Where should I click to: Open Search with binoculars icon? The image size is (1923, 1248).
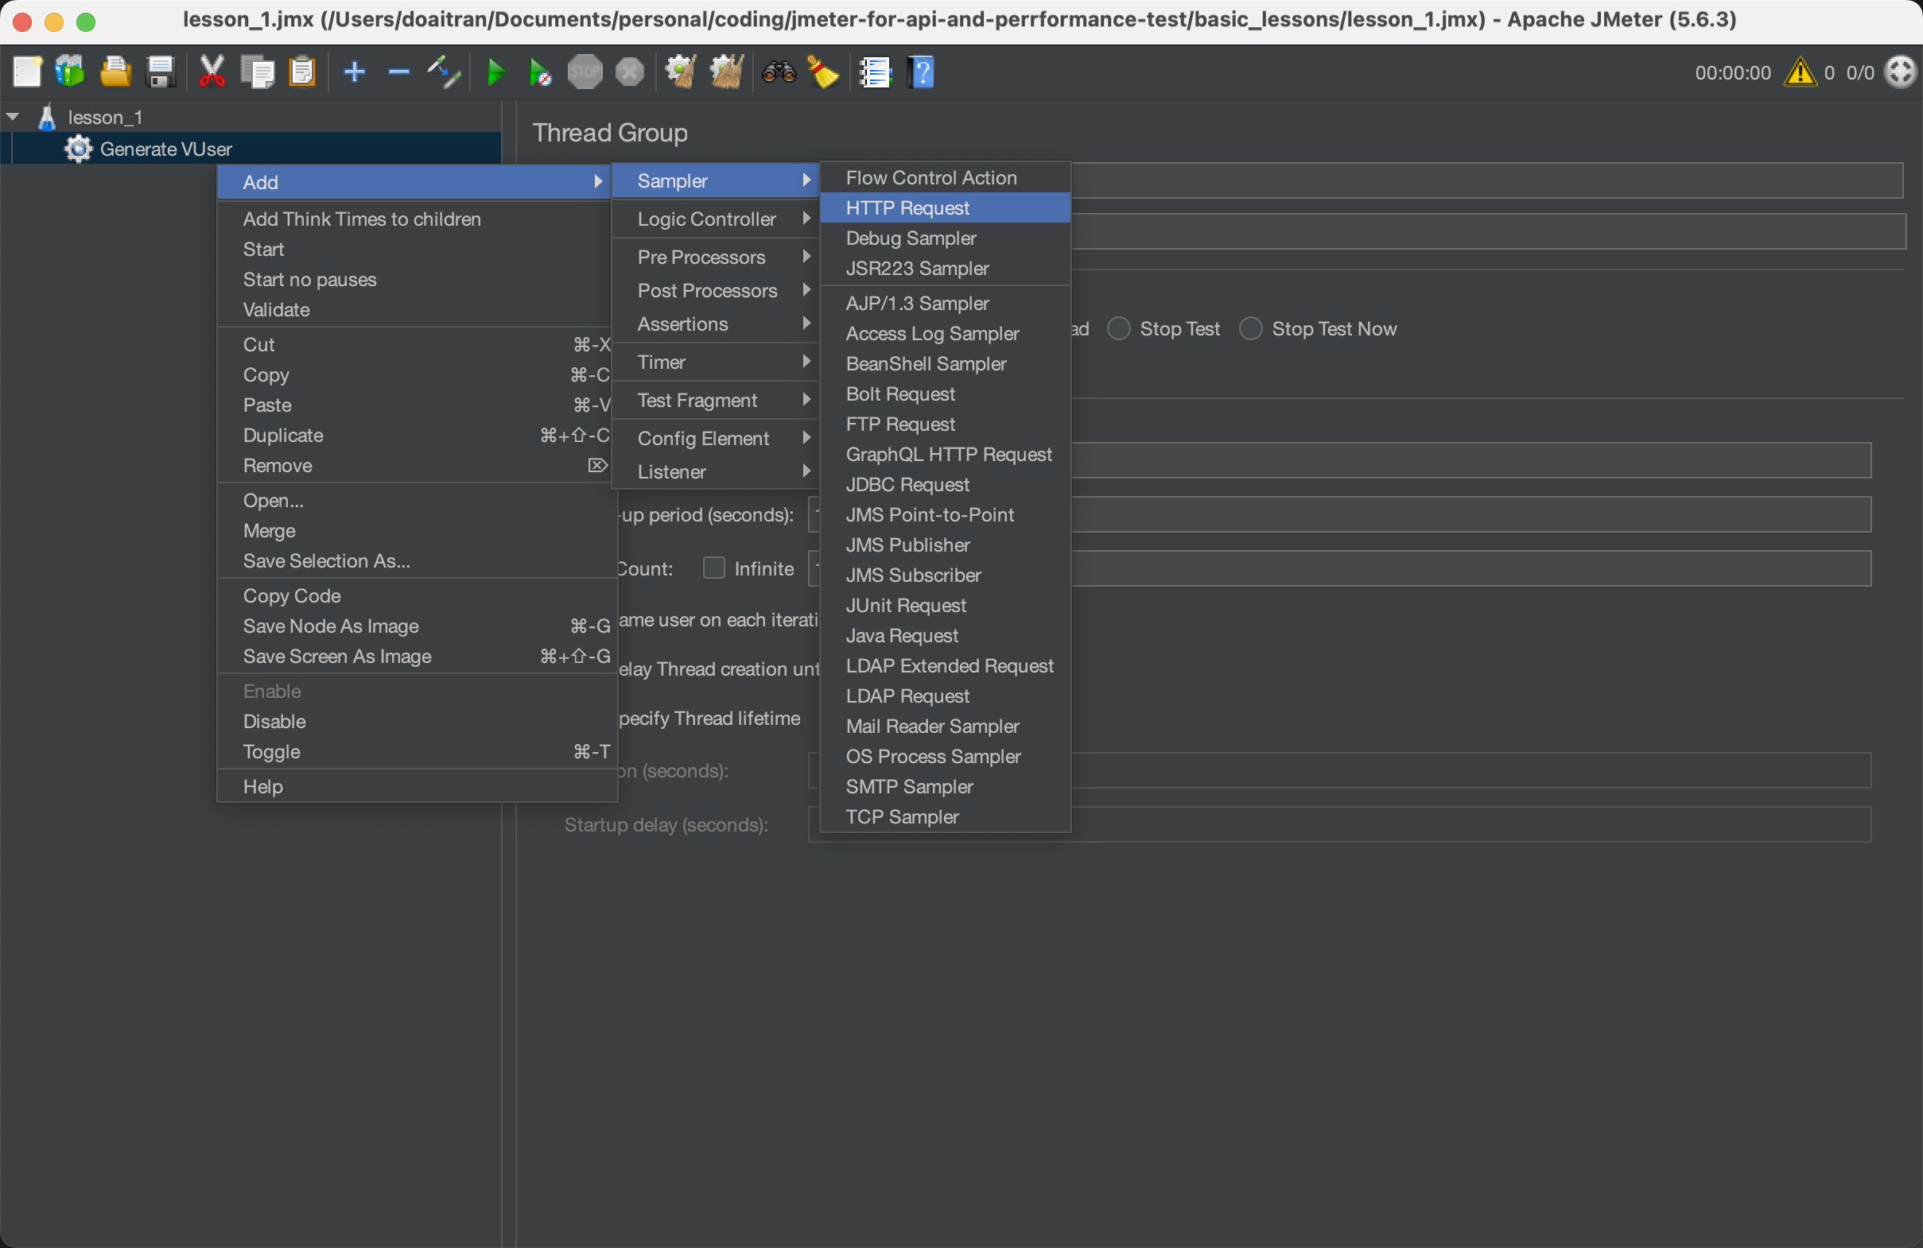pos(779,72)
